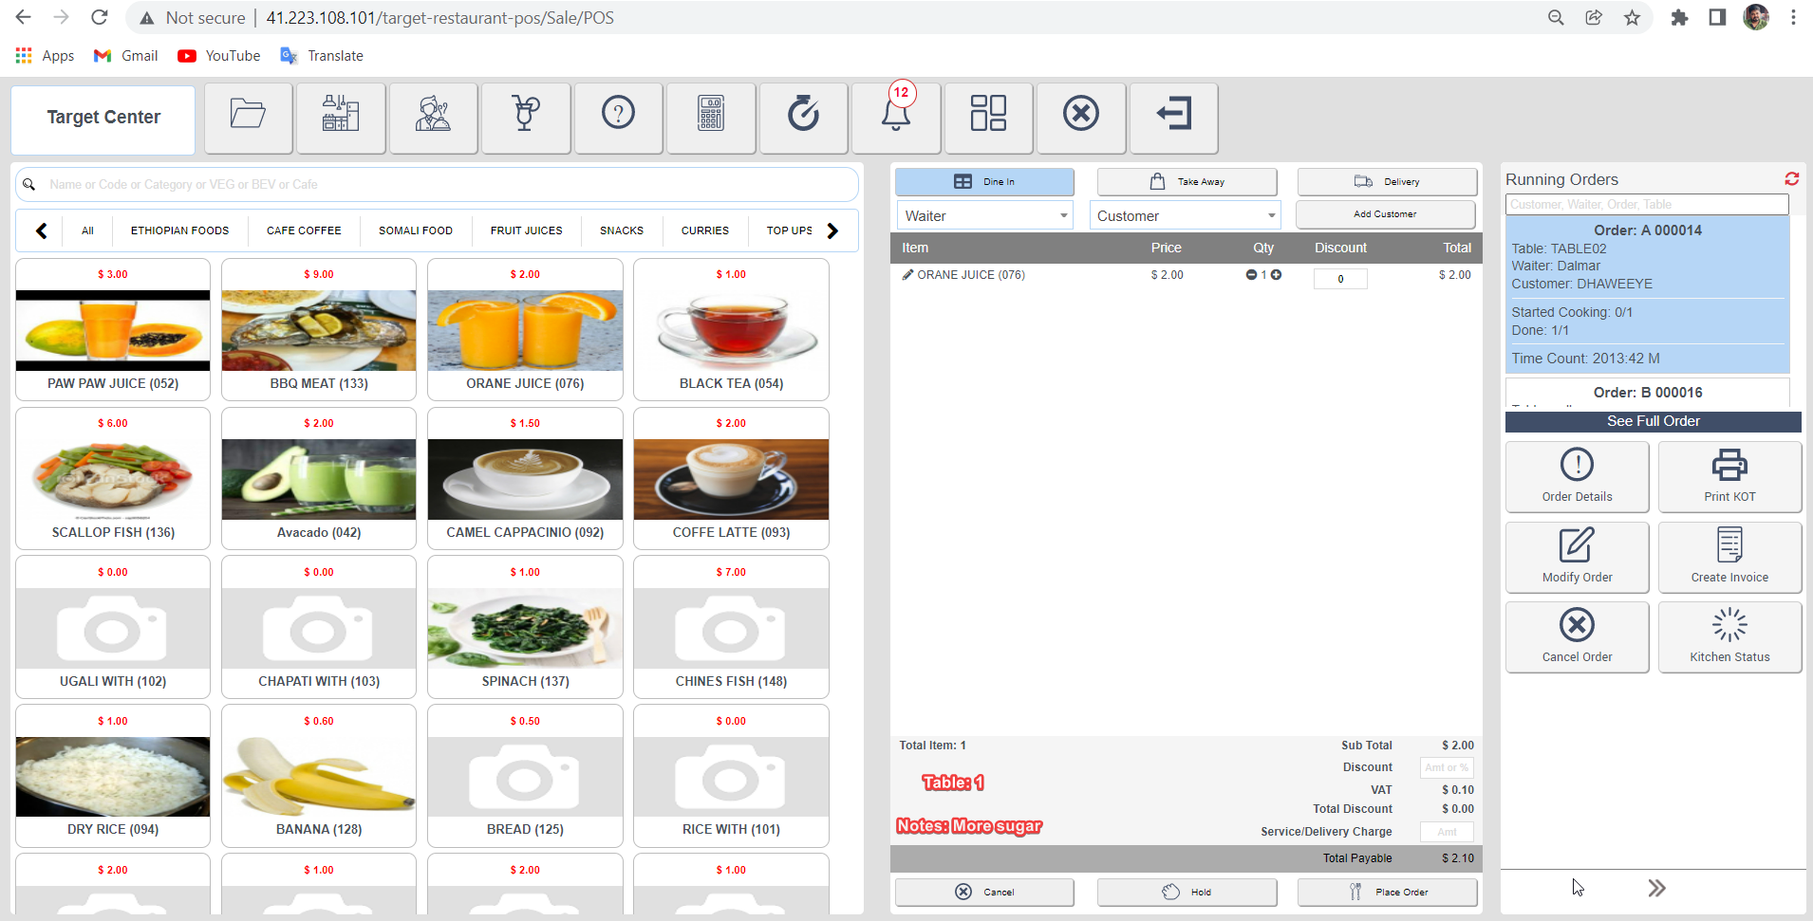Select running Order A 000014 card
1813x921 pixels.
coord(1647,294)
